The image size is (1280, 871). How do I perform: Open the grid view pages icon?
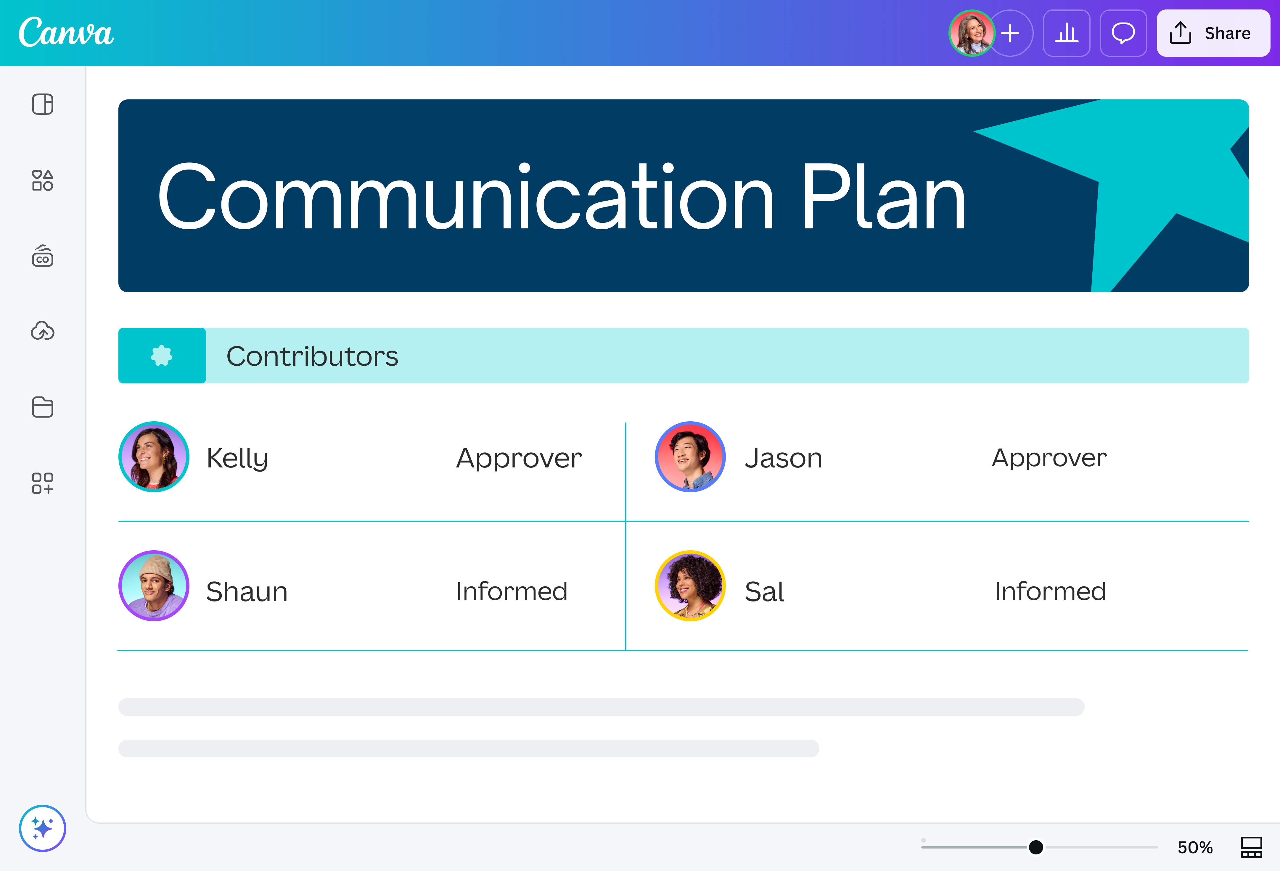1251,847
